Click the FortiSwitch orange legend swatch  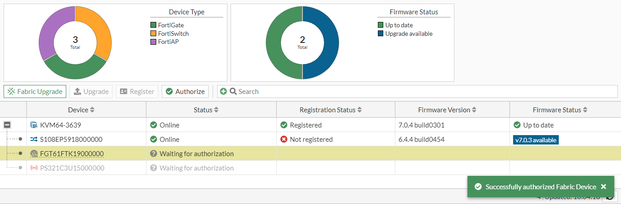pyautogui.click(x=154, y=34)
